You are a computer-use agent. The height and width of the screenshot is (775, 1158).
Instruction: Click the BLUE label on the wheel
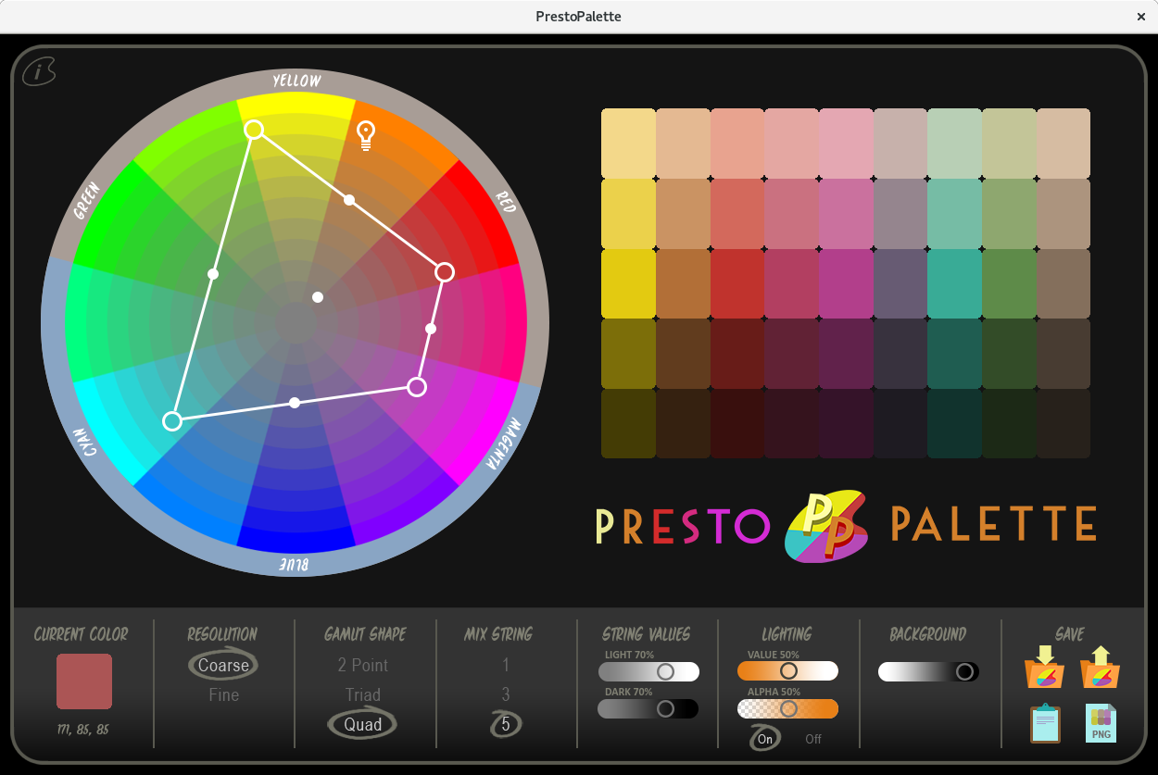[292, 564]
